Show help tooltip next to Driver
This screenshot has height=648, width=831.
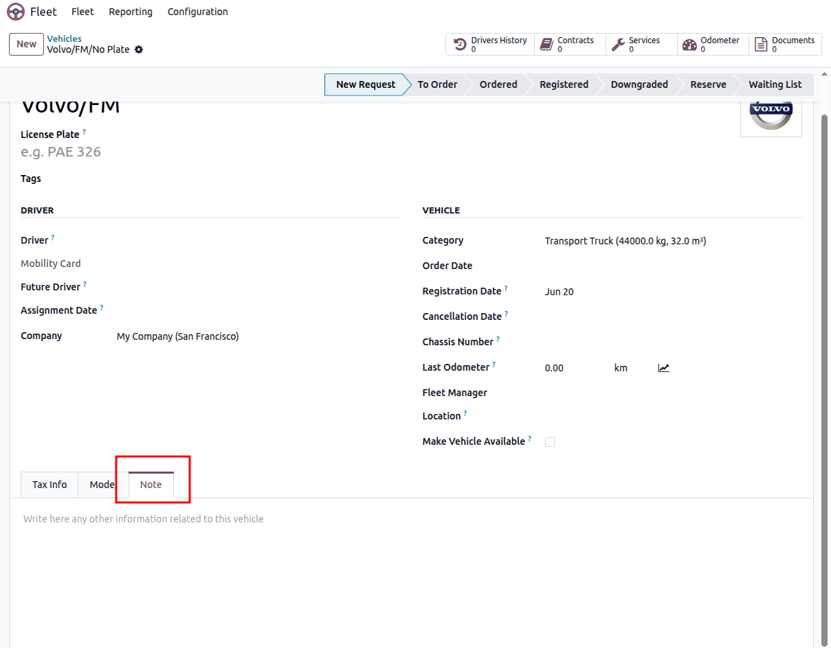click(x=53, y=237)
